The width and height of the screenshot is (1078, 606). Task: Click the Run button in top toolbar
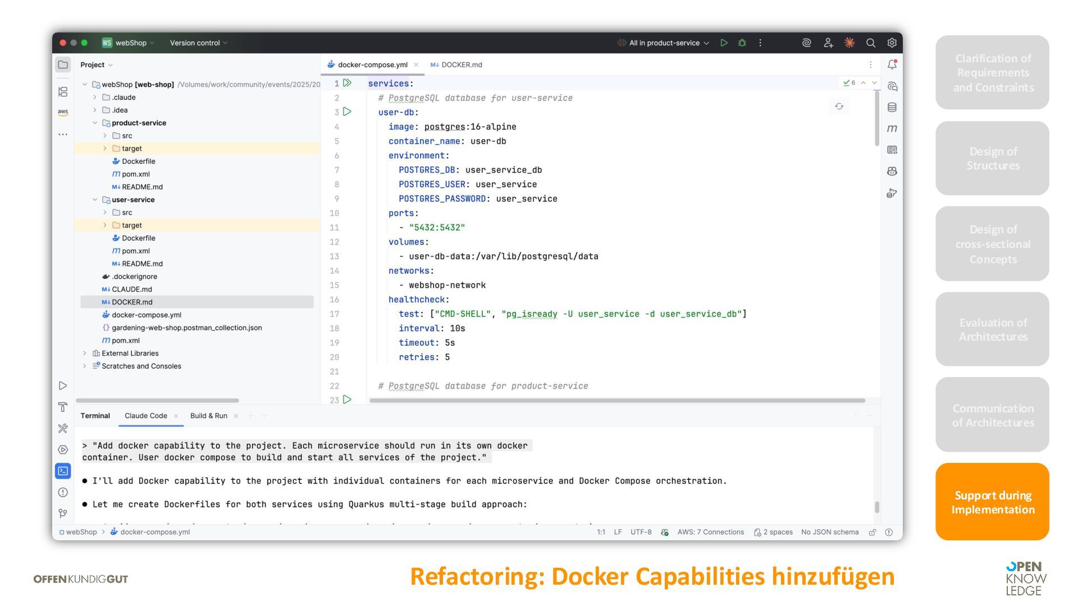click(724, 43)
